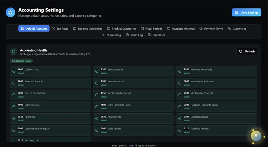Click check icon on Purchase Returns card
This screenshot has width=268, height=147.
[x=180, y=130]
